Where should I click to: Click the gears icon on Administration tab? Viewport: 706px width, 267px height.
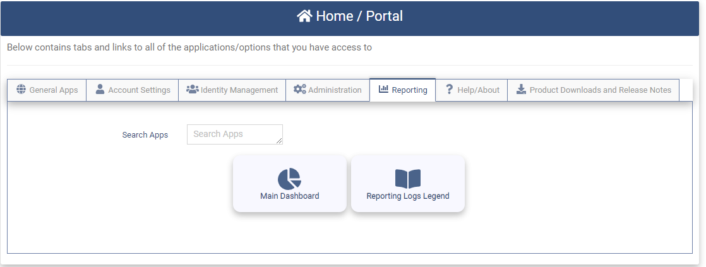tap(299, 90)
